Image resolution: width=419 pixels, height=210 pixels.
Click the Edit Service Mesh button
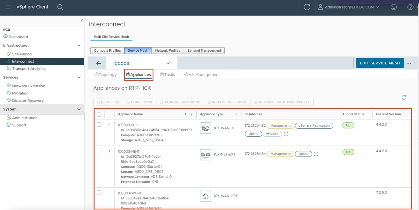point(380,63)
